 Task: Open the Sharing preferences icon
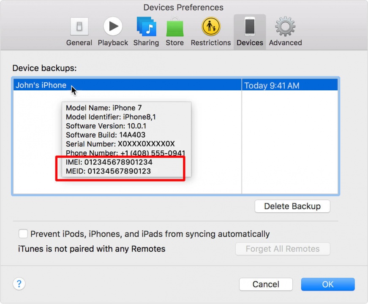coord(146,26)
